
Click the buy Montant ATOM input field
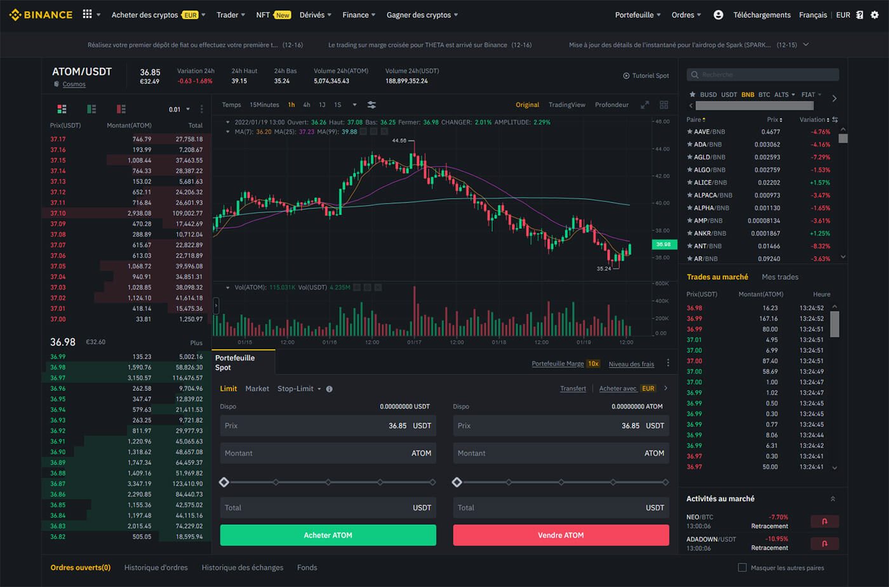328,453
